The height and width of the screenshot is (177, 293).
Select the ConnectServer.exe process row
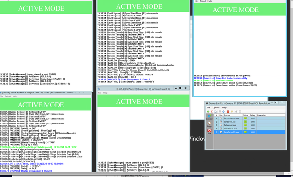tap(250, 118)
